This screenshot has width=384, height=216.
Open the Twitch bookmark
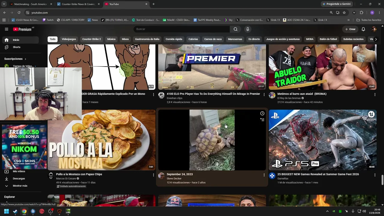(48, 20)
